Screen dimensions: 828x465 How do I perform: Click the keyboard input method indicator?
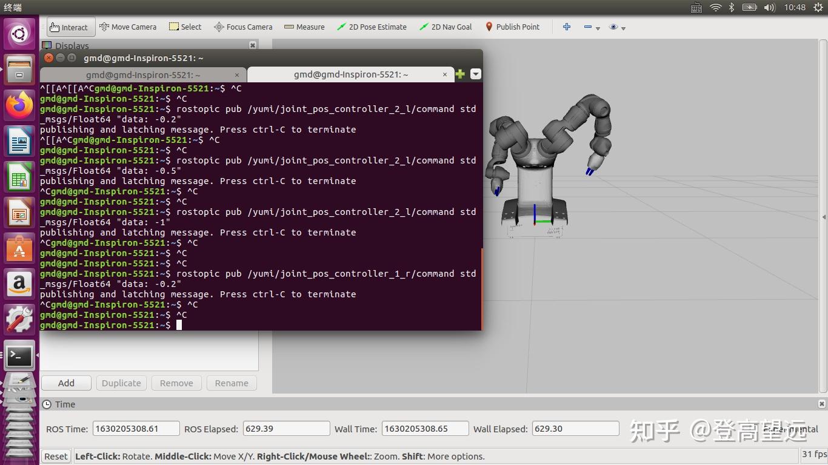pos(696,7)
